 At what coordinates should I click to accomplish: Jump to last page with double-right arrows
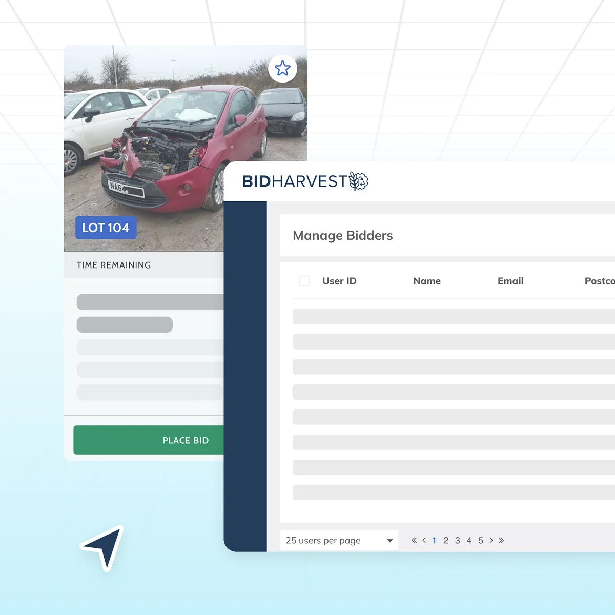(x=501, y=540)
